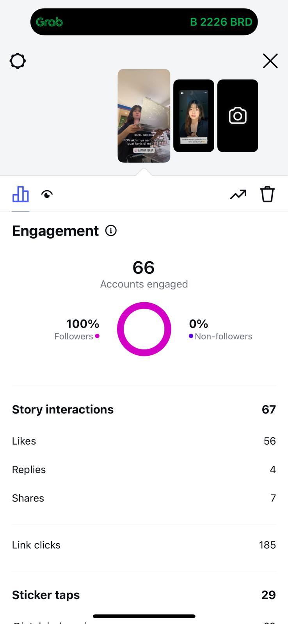Close the story insights screen

[270, 61]
